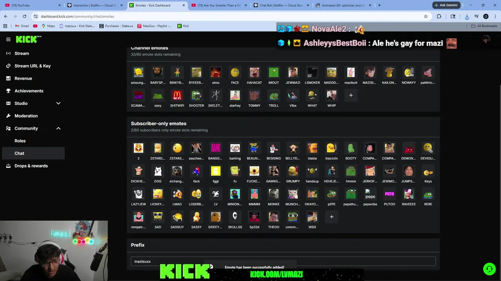The width and height of the screenshot is (501, 281).
Task: Open the Purchases - Stake.us bookmark
Action: (x=116, y=26)
